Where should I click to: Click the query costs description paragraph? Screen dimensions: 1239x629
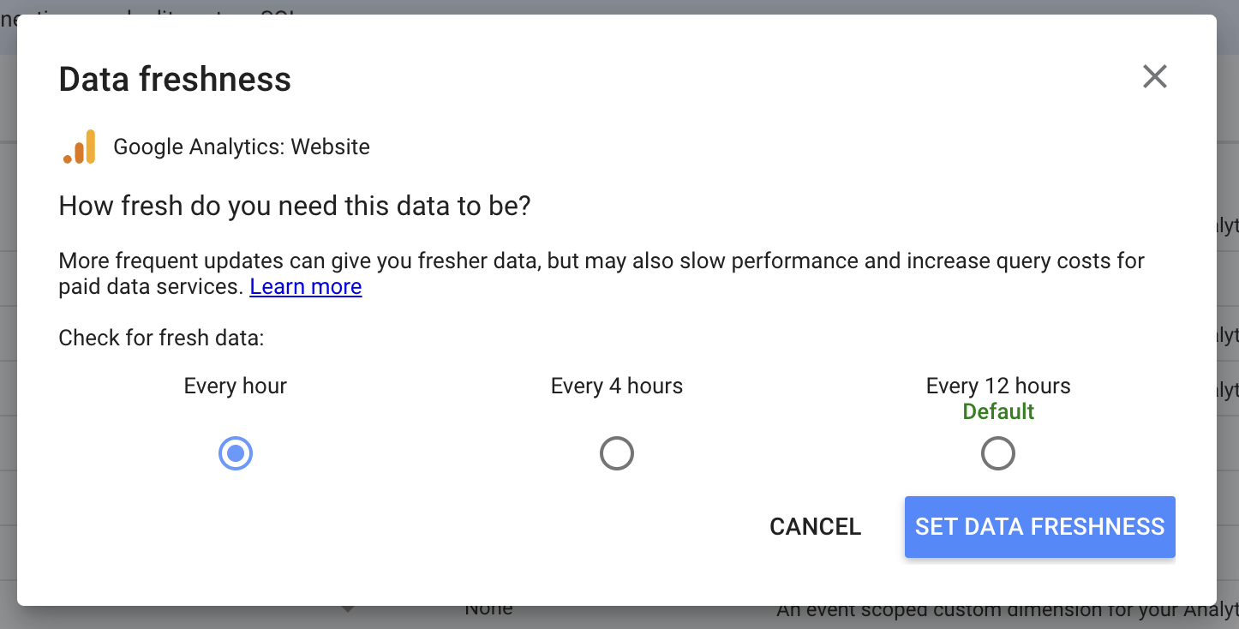(600, 273)
